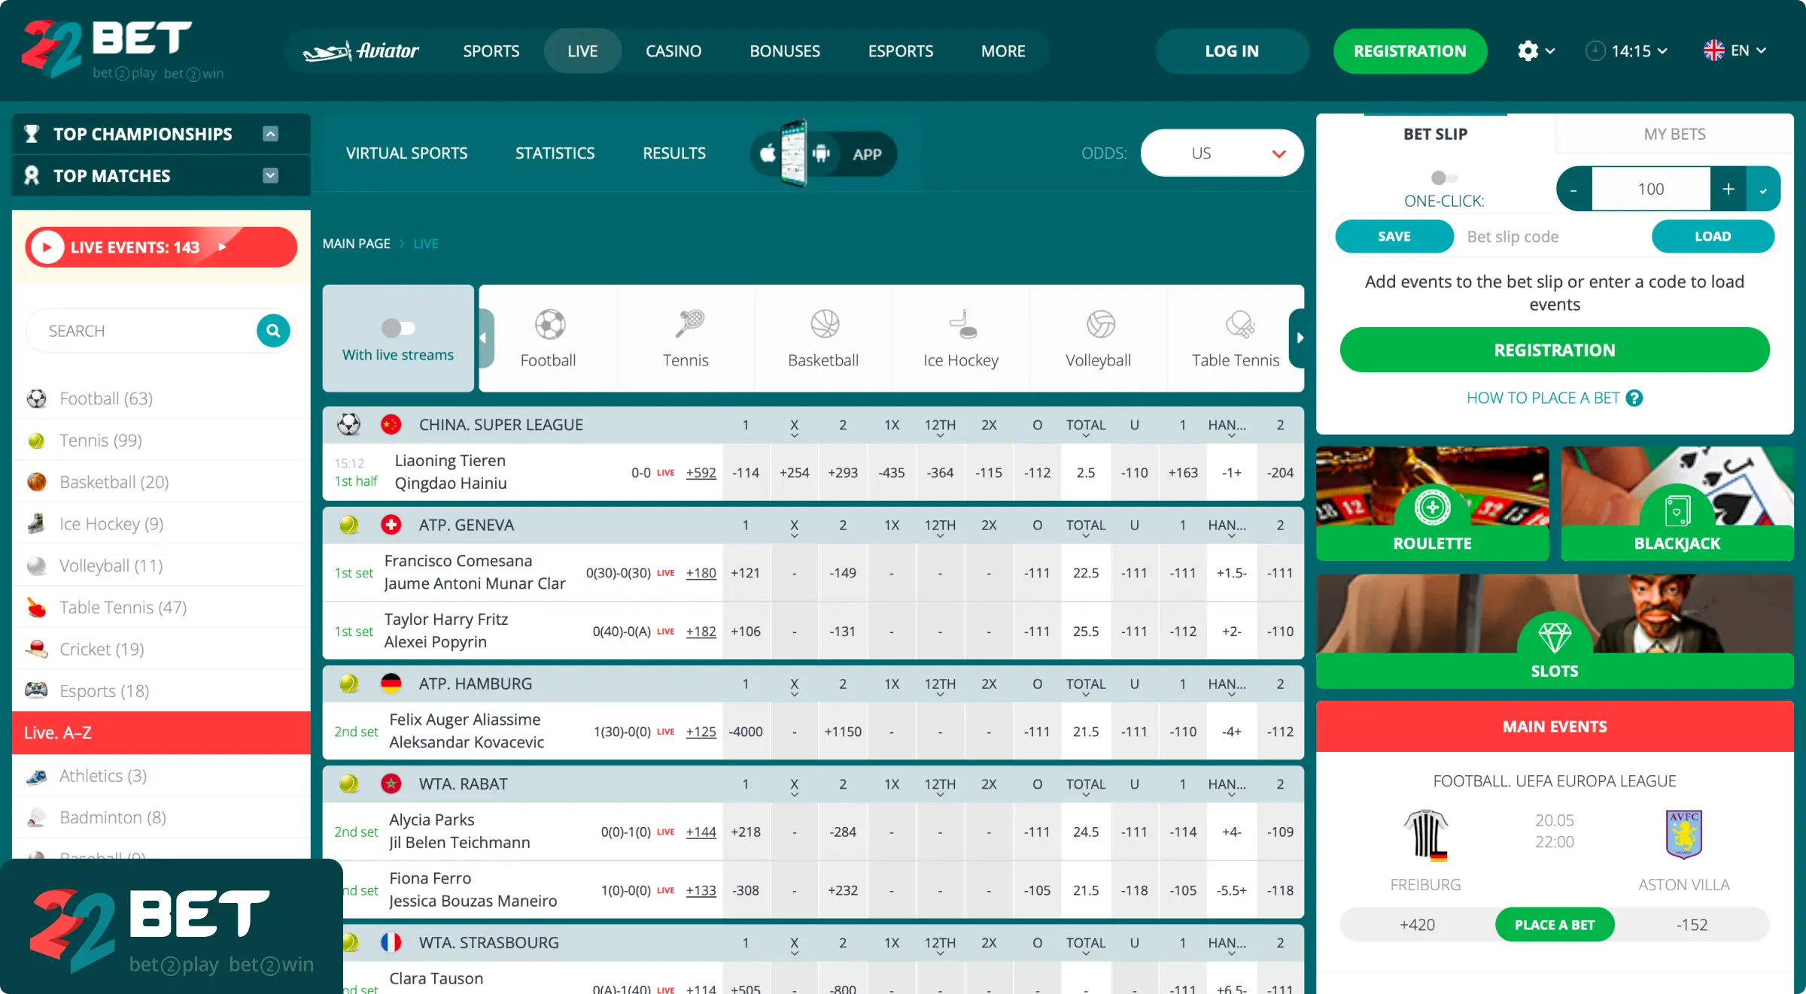The image size is (1806, 994).
Task: Increase stake with plus button
Action: coord(1728,189)
